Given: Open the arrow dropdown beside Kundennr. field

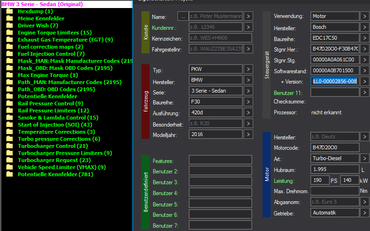Looking at the screenshot, I should click(248, 27).
